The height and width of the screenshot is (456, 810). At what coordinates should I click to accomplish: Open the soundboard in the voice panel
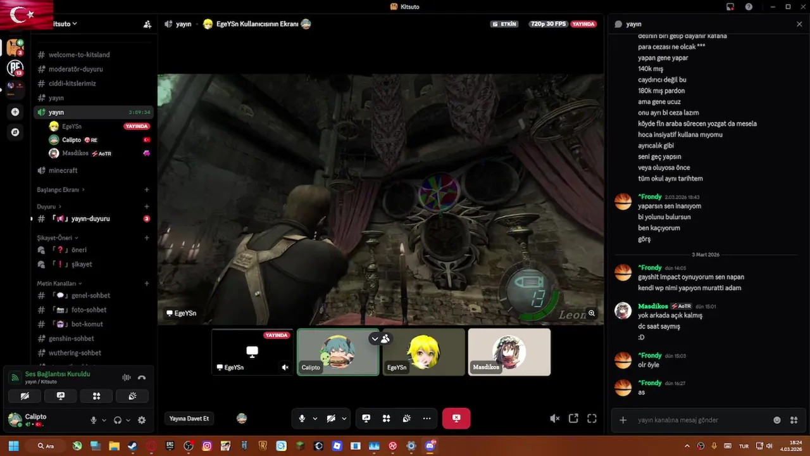pyautogui.click(x=132, y=396)
